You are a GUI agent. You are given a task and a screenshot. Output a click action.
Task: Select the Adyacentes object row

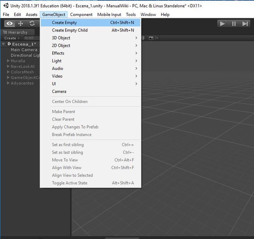[x=20, y=83]
